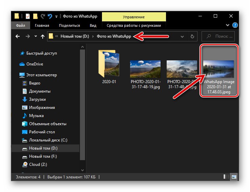The image size is (250, 192).
Task: Refresh the folder view
Action: 192,36
